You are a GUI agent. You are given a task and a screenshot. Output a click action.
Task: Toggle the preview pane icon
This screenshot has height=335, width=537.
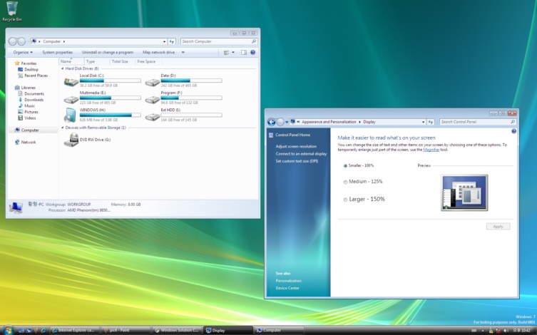(x=244, y=52)
